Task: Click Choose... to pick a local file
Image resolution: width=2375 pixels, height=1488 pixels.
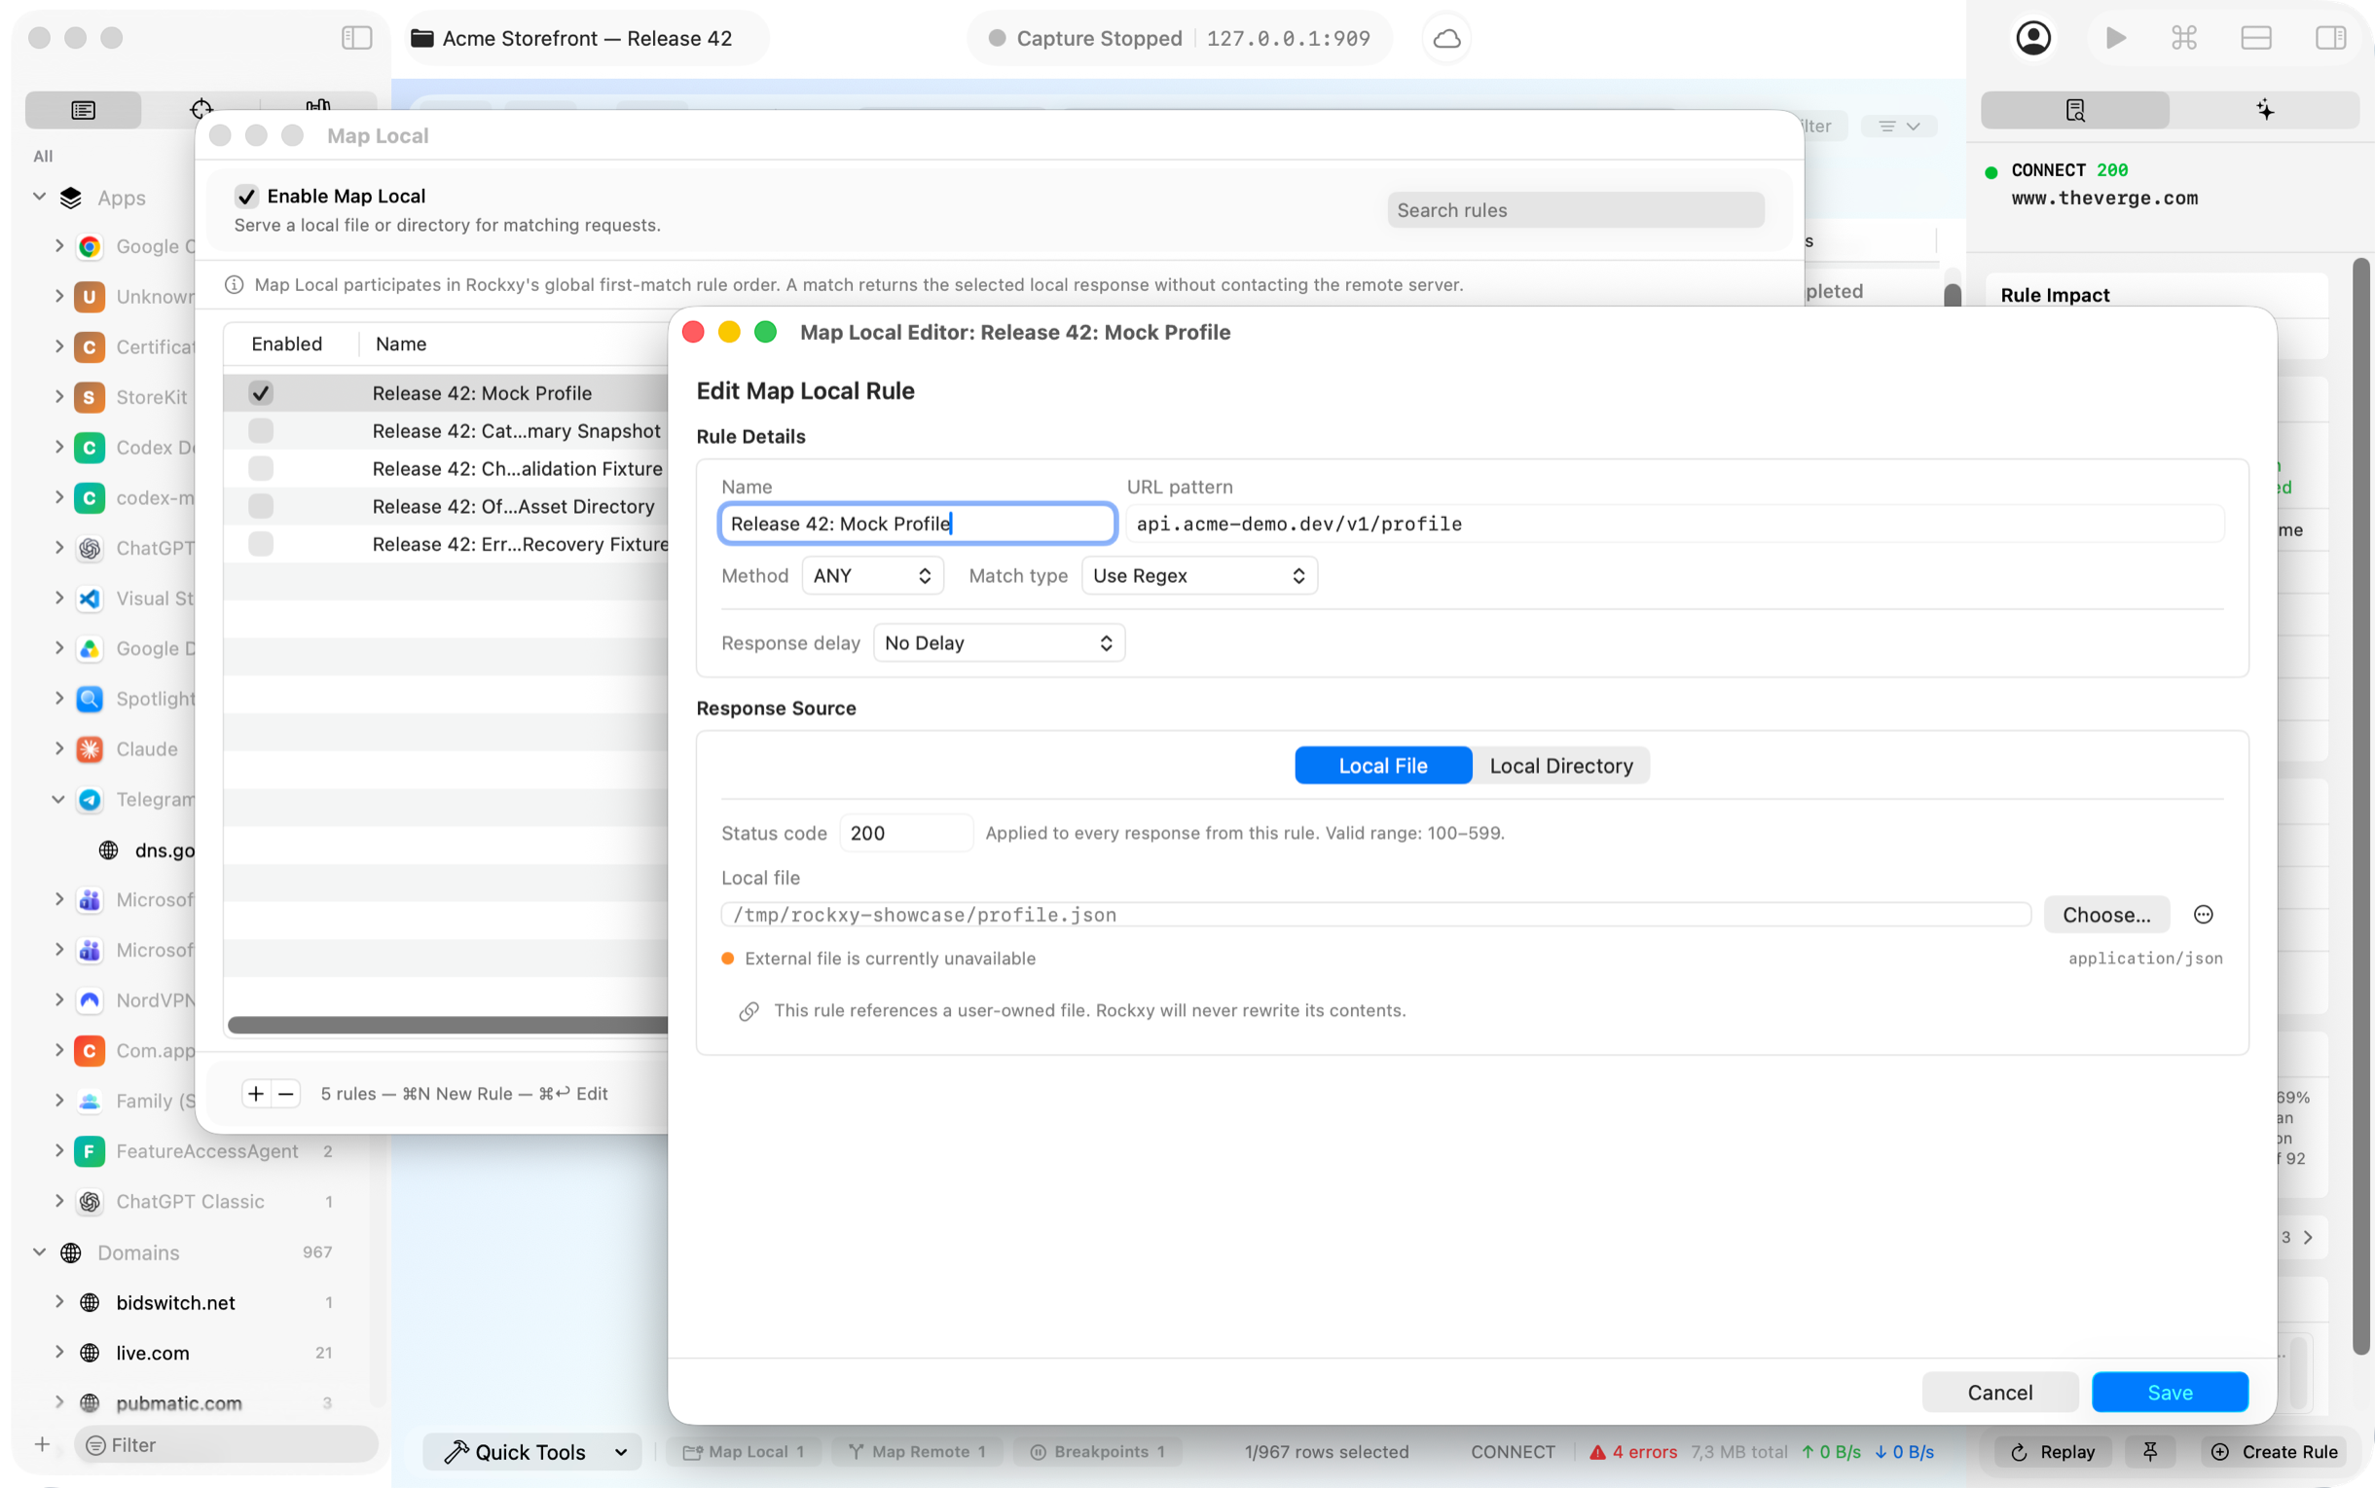Action: click(2106, 914)
